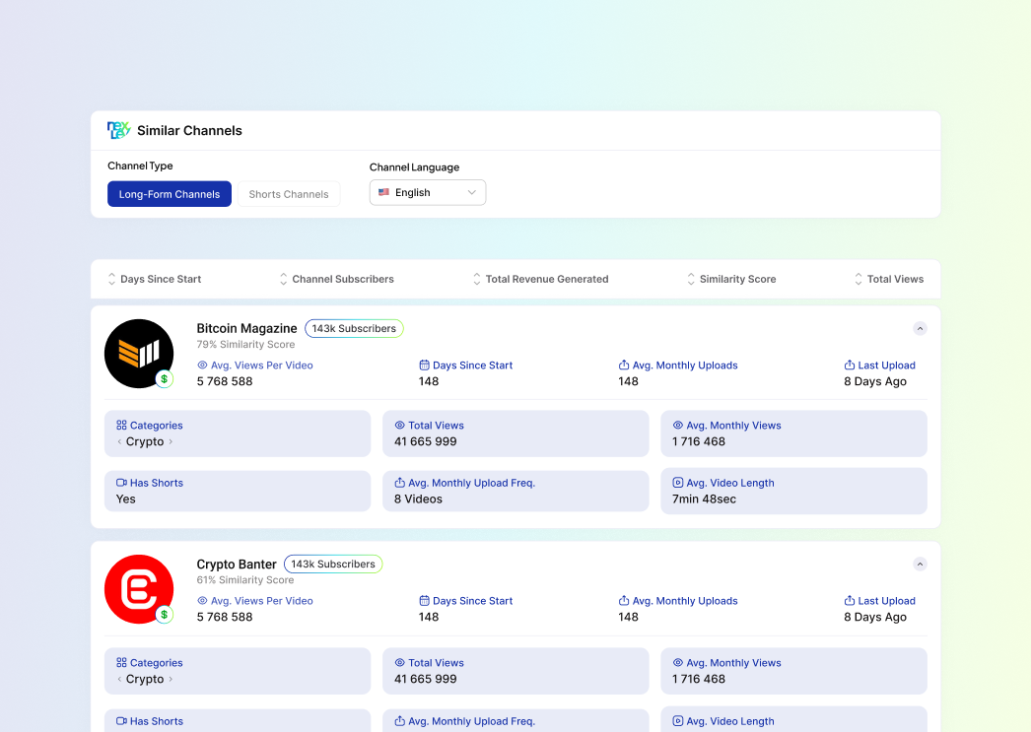This screenshot has width=1031, height=732.
Task: Open the Crypto Banter channel avatar
Action: pyautogui.click(x=139, y=589)
